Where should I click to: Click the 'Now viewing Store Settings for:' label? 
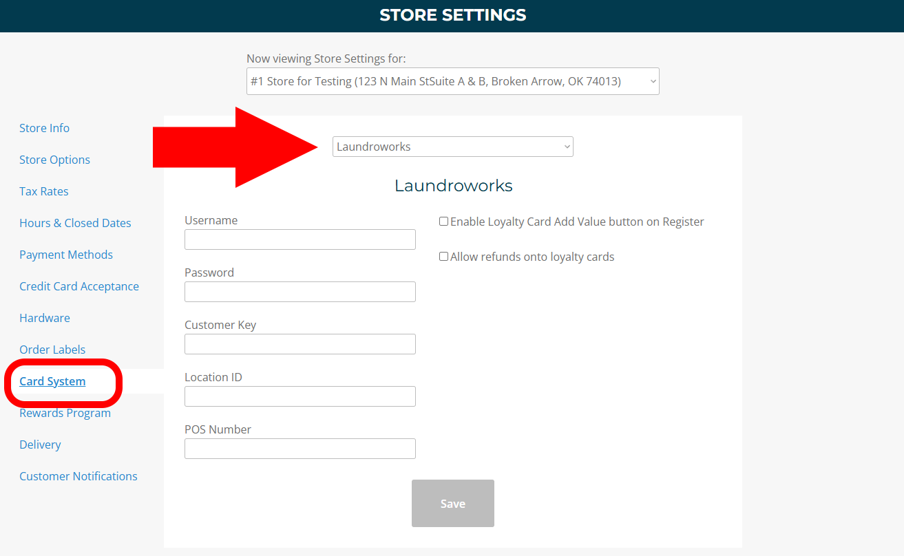[x=326, y=58]
